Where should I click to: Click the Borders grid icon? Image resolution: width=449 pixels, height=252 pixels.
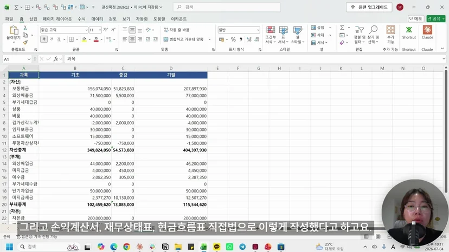coord(72,39)
